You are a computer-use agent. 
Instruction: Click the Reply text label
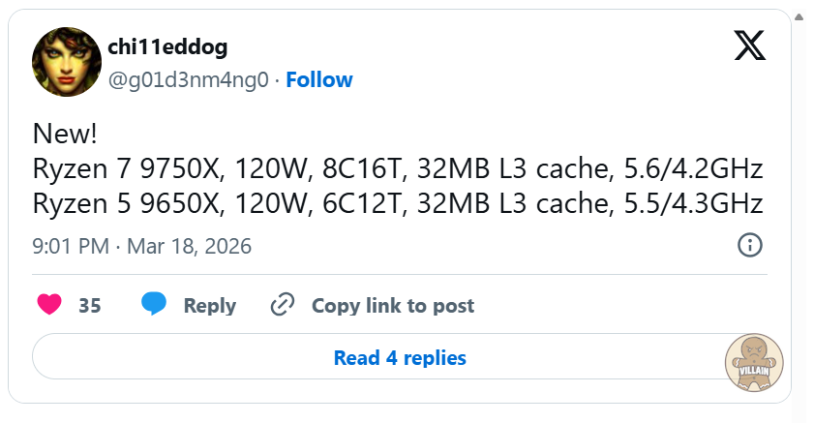(x=210, y=306)
